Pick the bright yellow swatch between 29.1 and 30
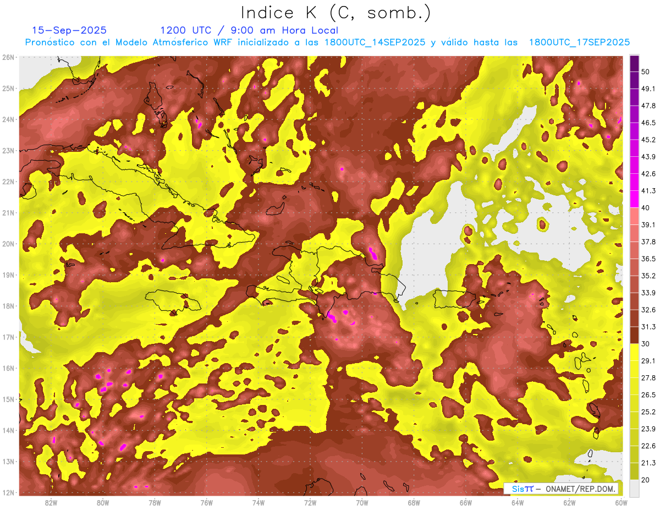Screen dimensions: 660x510 click(634, 352)
